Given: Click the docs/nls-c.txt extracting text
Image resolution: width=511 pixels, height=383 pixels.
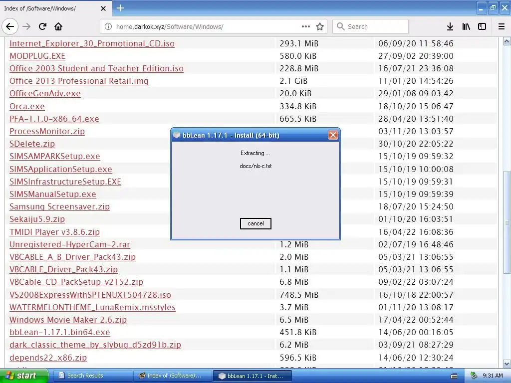Looking at the screenshot, I should pos(255,166).
